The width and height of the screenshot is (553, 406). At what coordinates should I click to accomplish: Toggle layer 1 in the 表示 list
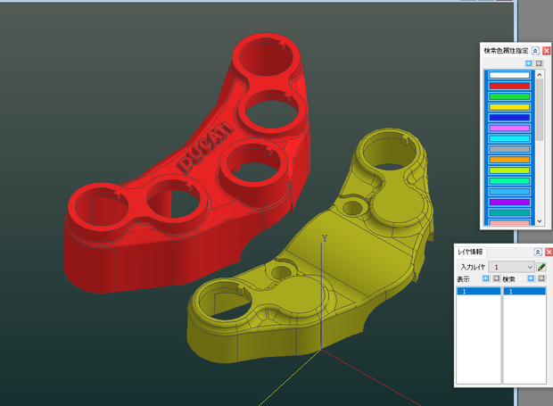(479, 292)
